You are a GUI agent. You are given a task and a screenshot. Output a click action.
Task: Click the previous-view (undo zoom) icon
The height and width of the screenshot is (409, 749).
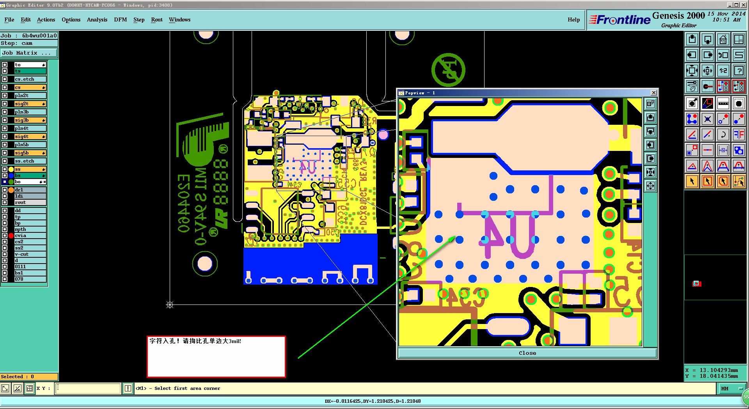tap(723, 55)
